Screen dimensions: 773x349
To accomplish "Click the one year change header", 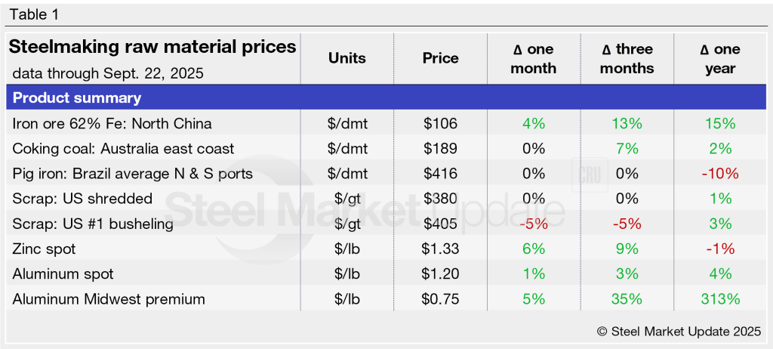I will coord(720,58).
